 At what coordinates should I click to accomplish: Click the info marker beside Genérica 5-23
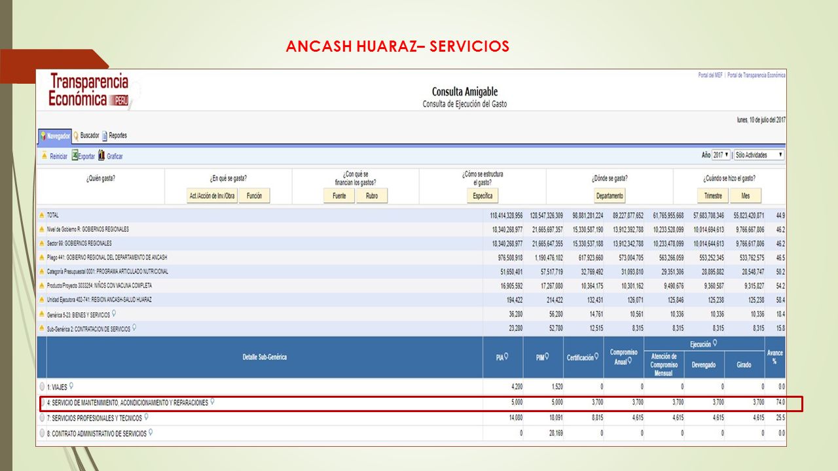(114, 314)
